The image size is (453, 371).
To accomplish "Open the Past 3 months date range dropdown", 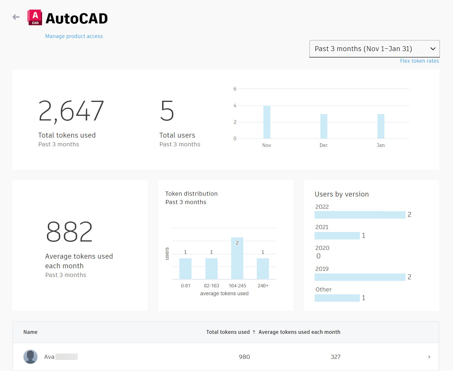I will [374, 49].
